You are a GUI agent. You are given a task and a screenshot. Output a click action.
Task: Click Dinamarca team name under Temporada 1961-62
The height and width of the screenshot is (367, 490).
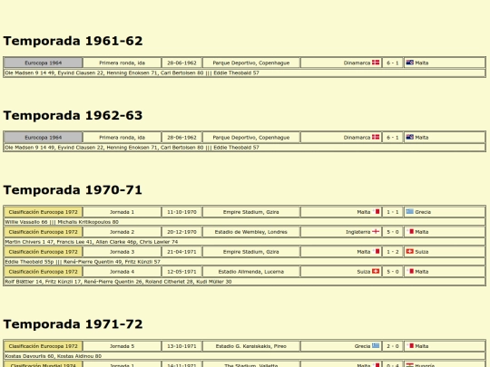(357, 63)
